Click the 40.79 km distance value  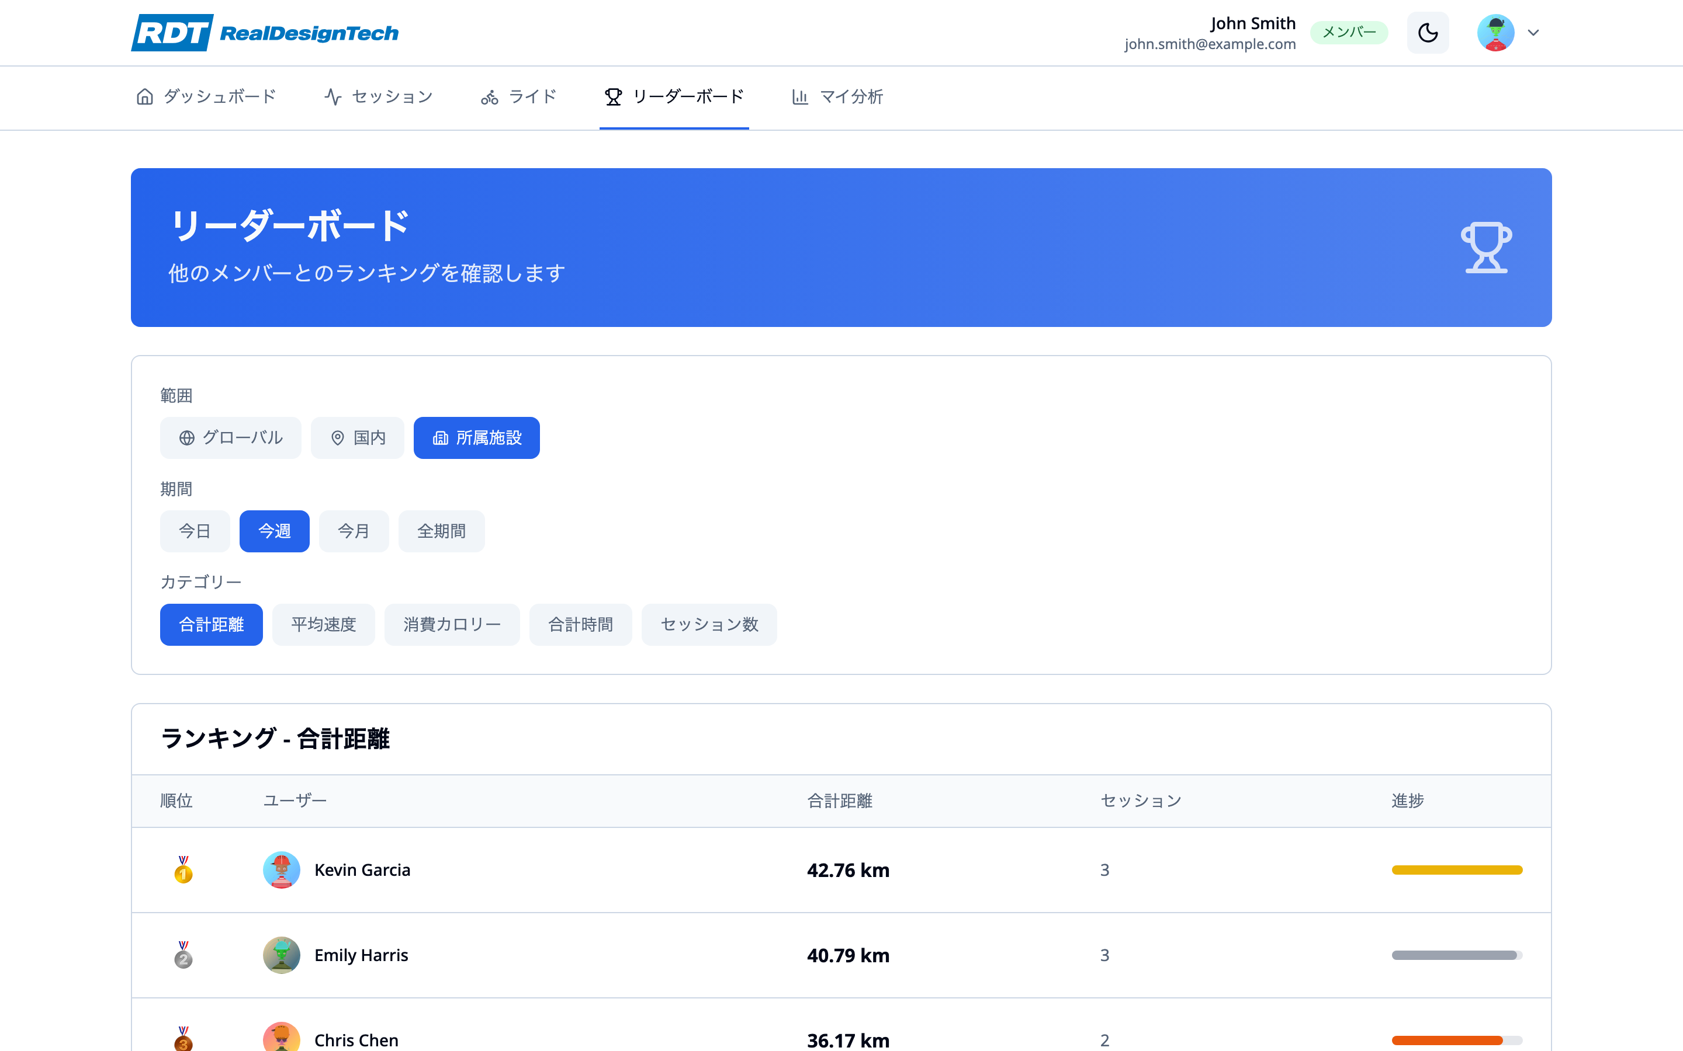tap(848, 955)
